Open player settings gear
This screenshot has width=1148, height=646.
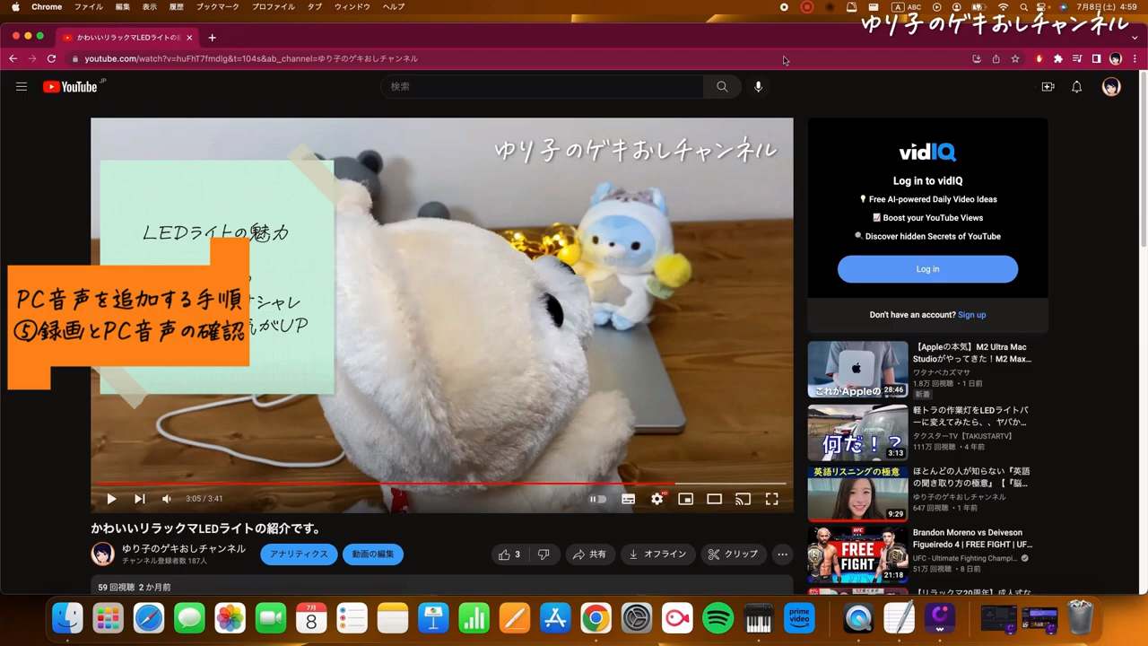(657, 499)
